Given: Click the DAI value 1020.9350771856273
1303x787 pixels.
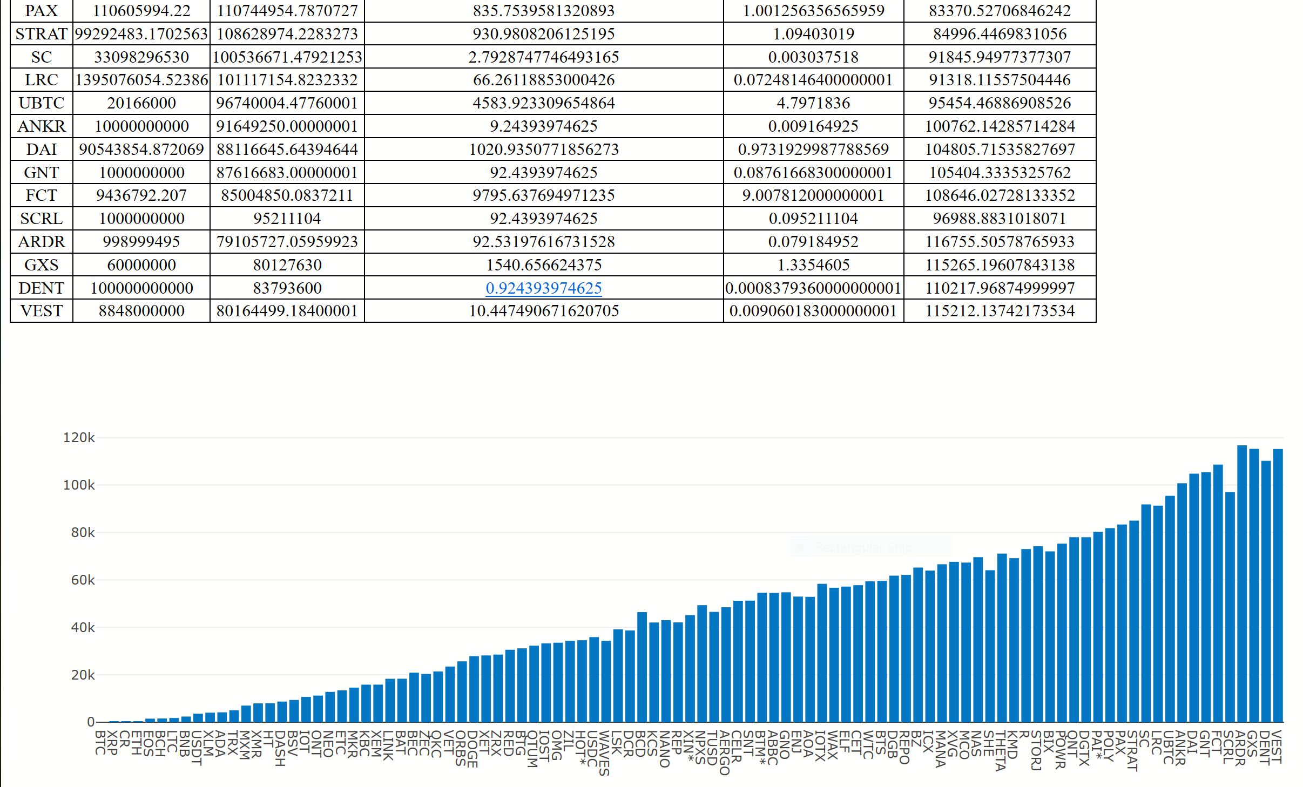Looking at the screenshot, I should tap(544, 150).
